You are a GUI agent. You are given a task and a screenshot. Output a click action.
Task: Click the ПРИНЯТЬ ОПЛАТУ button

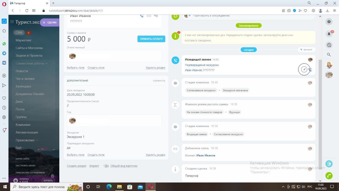pyautogui.click(x=151, y=39)
